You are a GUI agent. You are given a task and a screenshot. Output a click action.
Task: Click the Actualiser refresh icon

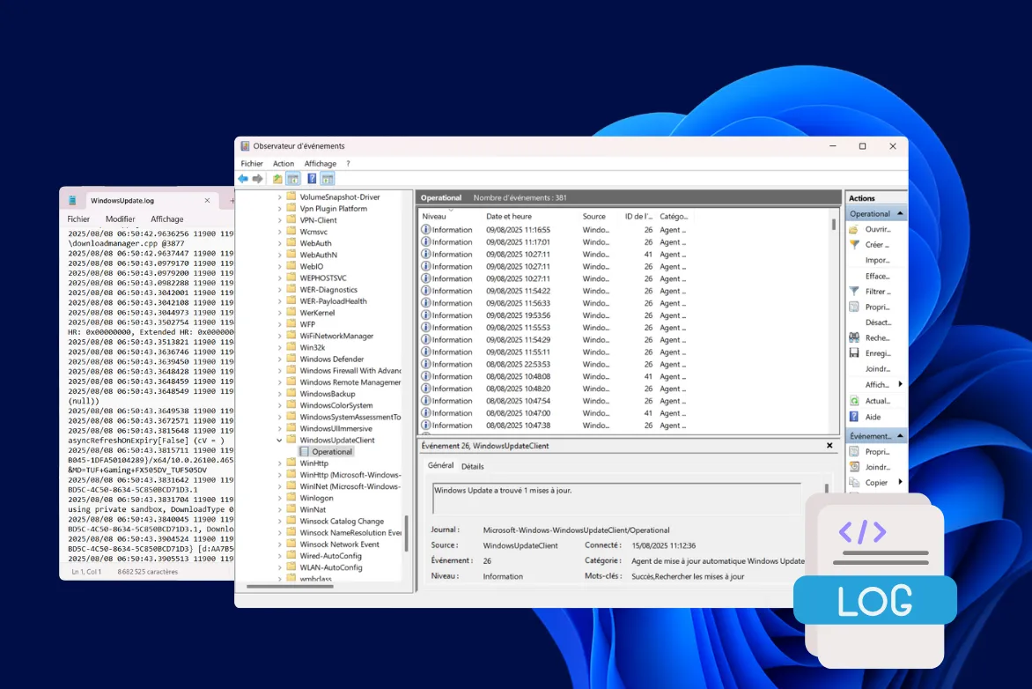point(854,401)
